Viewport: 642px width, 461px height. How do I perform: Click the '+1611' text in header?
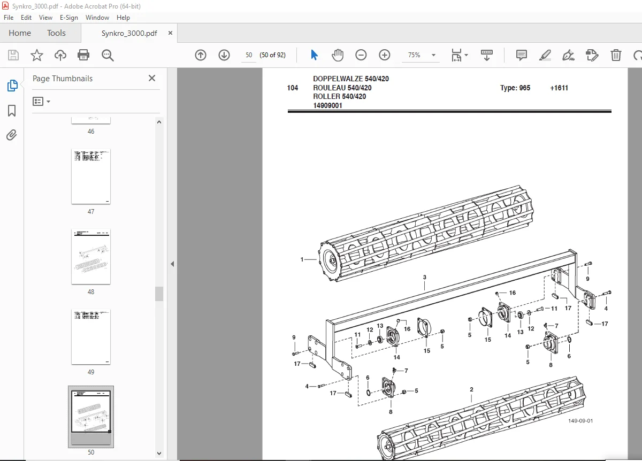click(559, 88)
